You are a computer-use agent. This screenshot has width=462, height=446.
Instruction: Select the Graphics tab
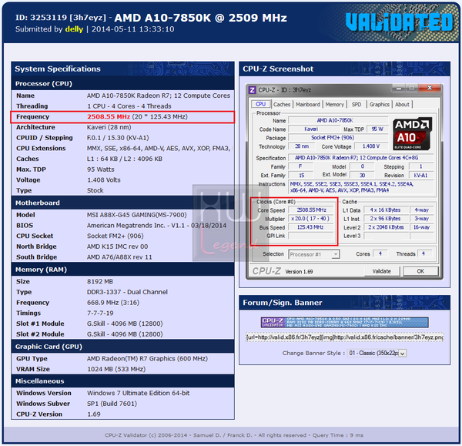click(x=379, y=104)
